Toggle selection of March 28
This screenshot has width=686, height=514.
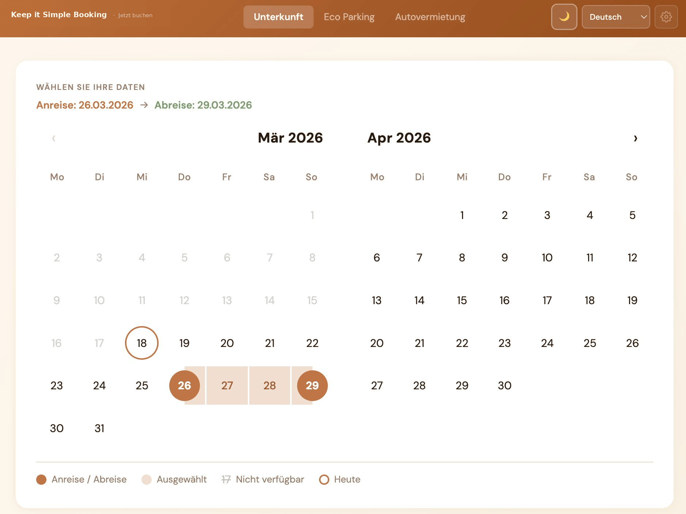(269, 385)
